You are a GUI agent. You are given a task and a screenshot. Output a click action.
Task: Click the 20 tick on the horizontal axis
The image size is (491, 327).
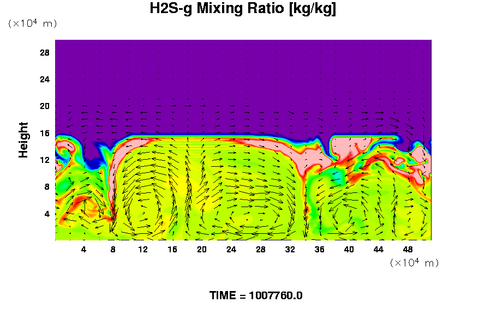pos(202,250)
